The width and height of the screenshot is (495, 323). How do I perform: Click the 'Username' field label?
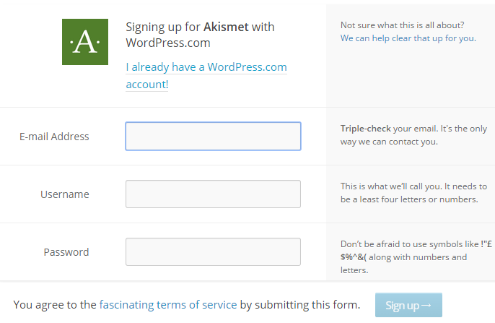(65, 194)
